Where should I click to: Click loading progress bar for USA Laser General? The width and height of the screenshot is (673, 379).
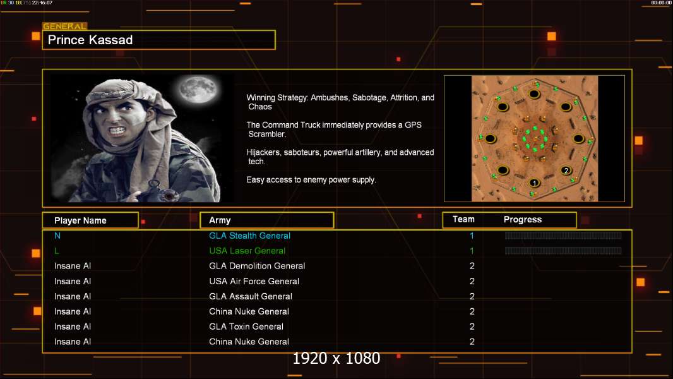[563, 251]
